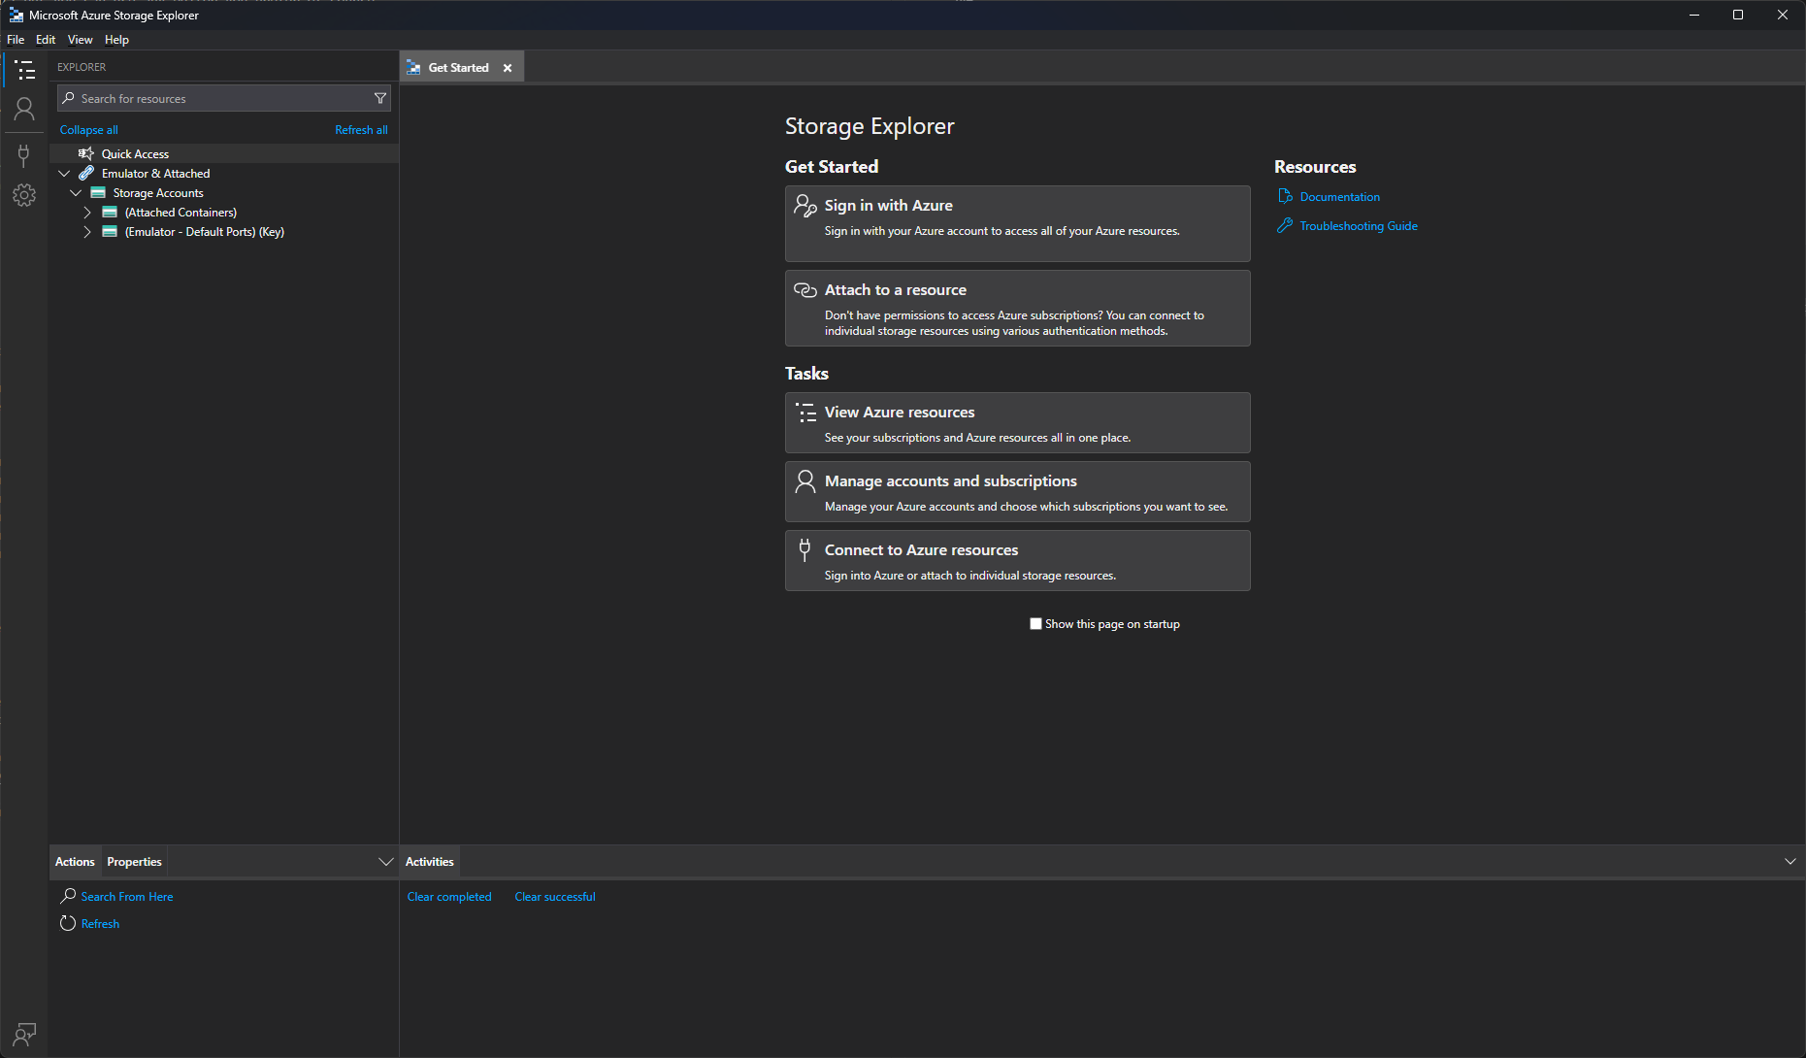1806x1058 pixels.
Task: Click the Manage accounts person icon
Action: pyautogui.click(x=805, y=481)
